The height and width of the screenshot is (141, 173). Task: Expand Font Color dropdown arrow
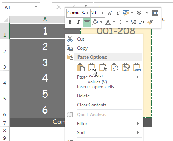click(114, 22)
